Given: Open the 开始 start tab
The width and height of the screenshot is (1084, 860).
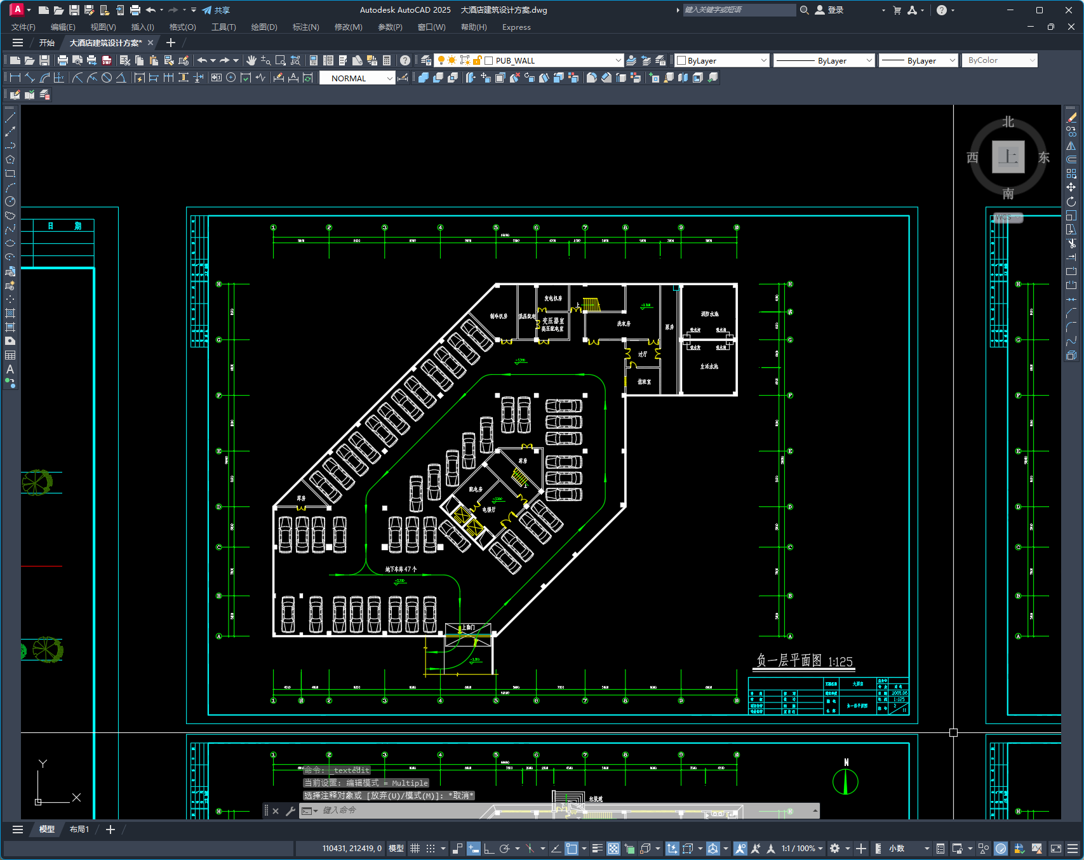Looking at the screenshot, I should (46, 43).
